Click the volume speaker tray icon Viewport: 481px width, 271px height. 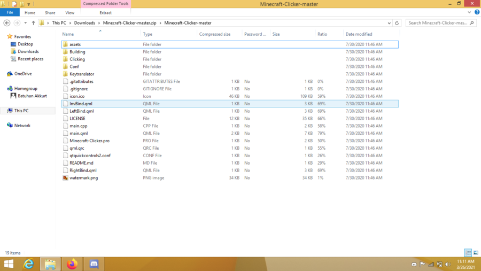pyautogui.click(x=448, y=264)
